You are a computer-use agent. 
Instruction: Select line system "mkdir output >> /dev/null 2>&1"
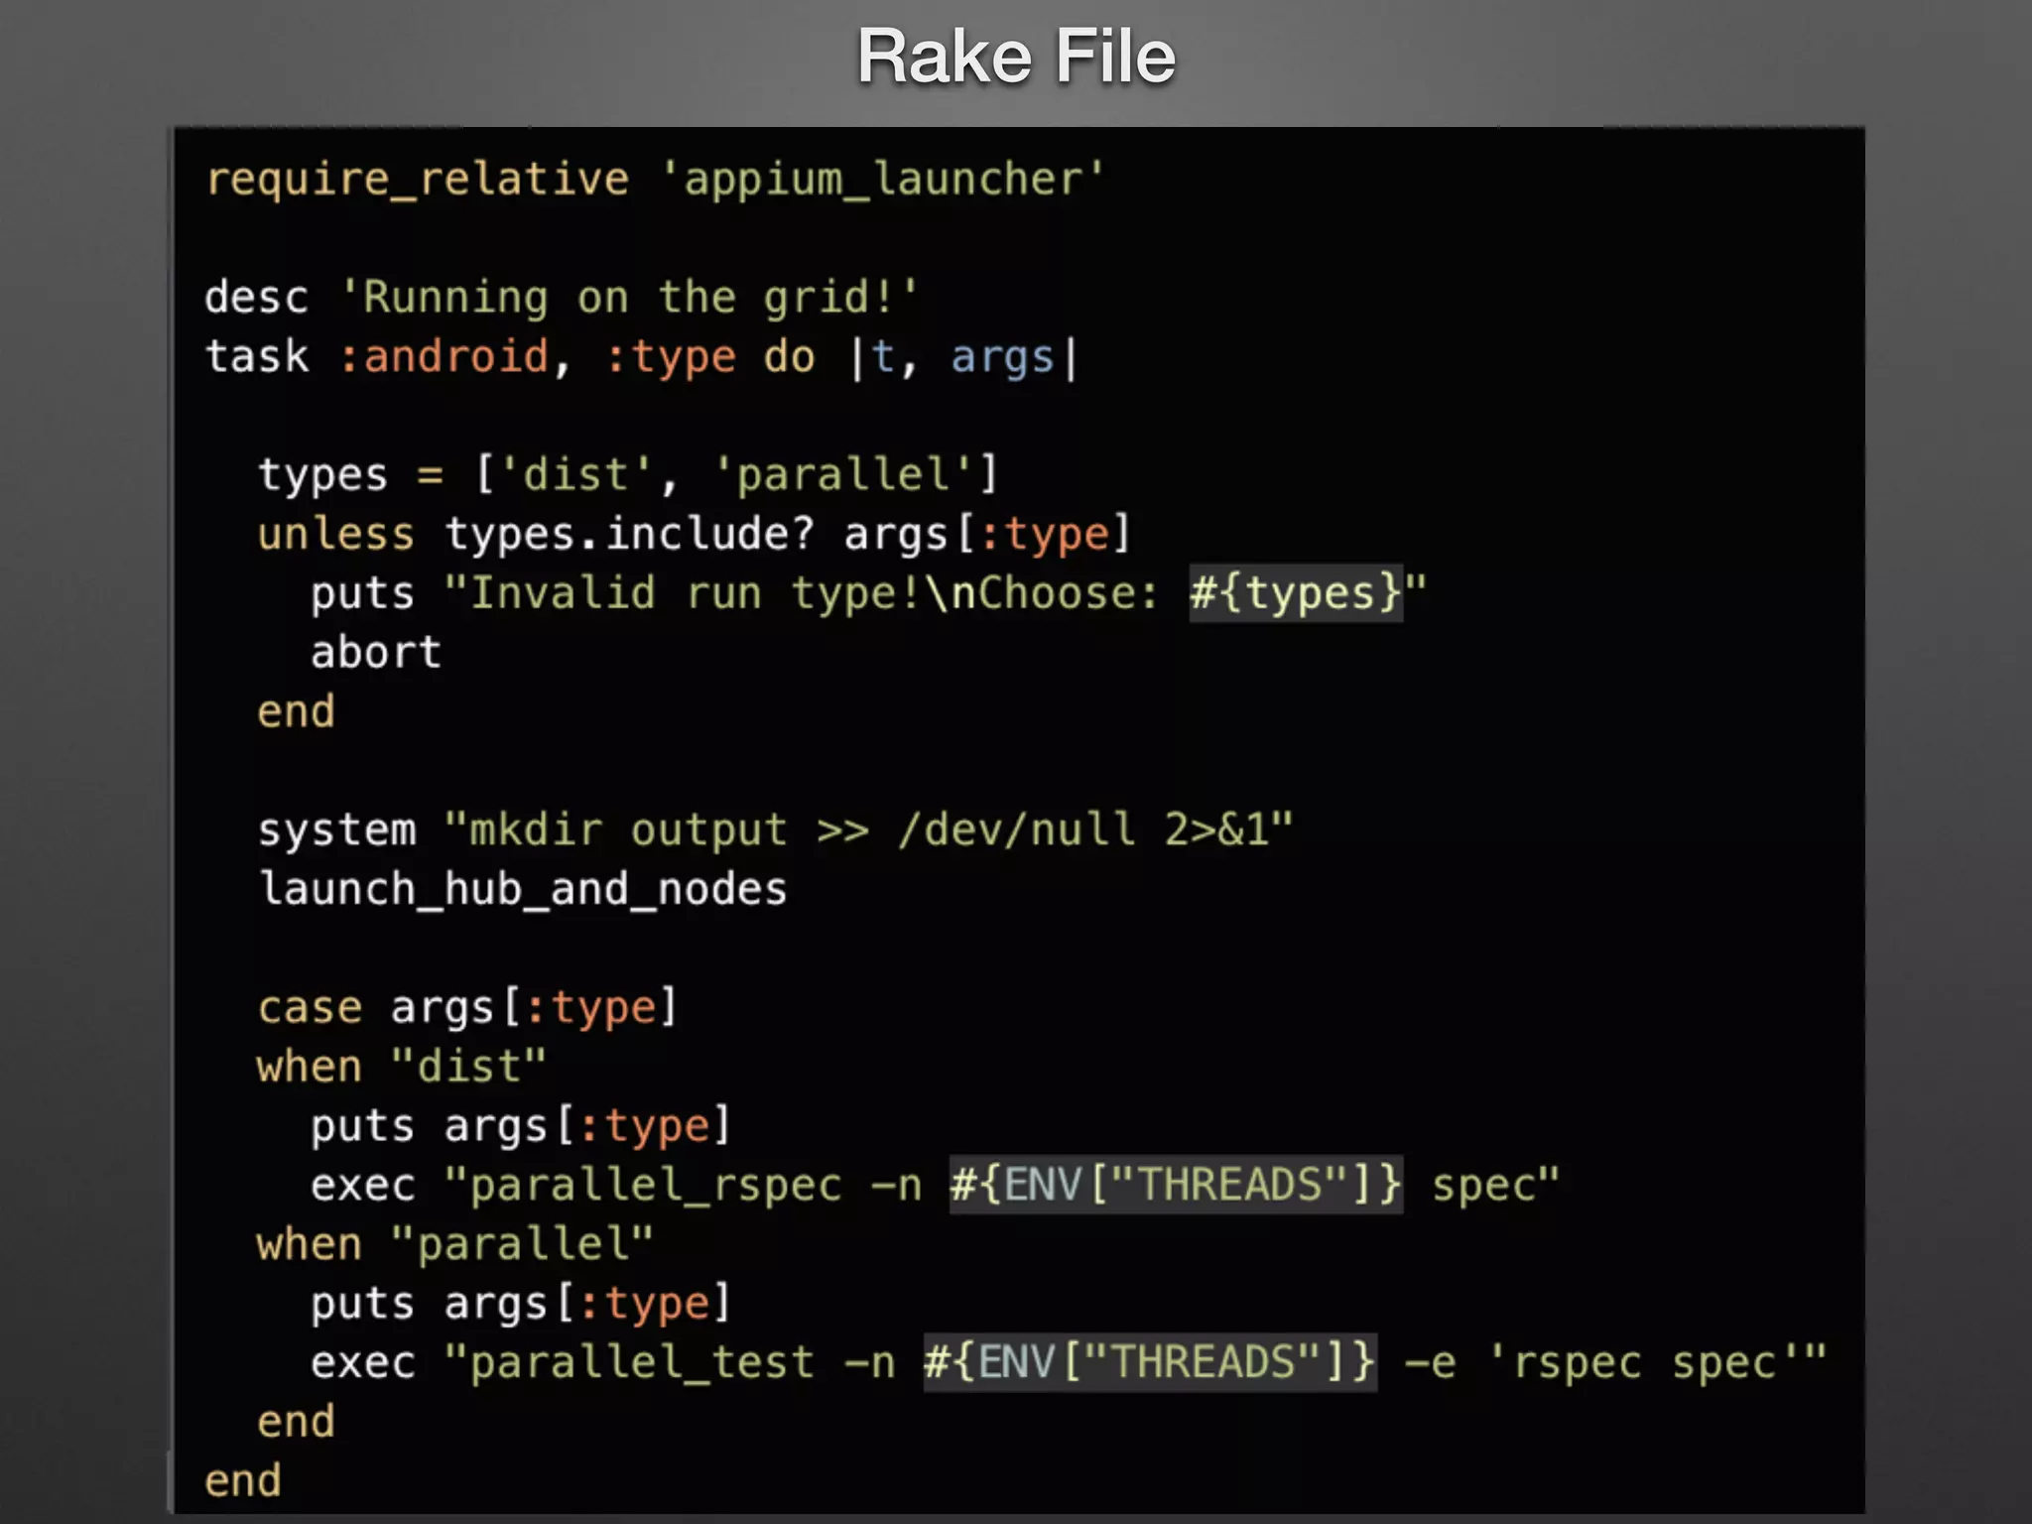click(776, 829)
